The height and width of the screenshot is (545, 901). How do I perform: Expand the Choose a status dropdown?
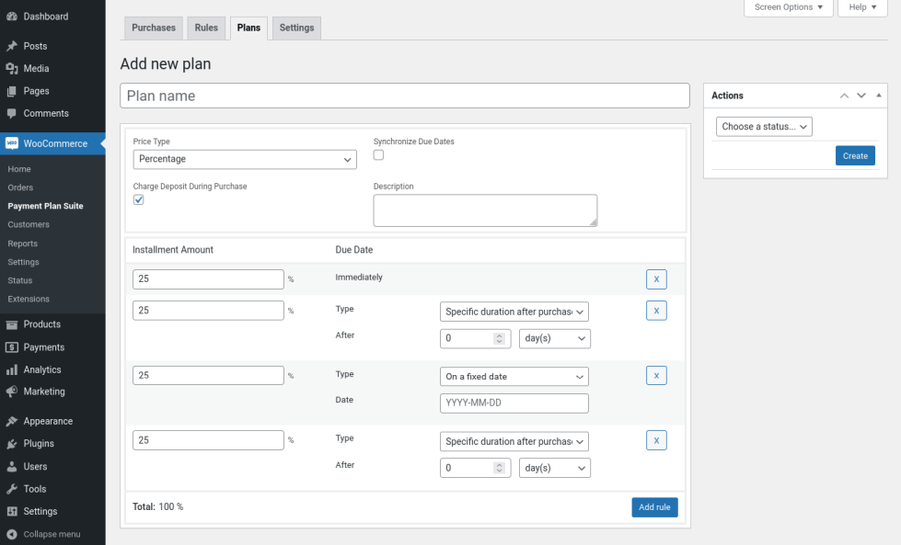coord(764,127)
